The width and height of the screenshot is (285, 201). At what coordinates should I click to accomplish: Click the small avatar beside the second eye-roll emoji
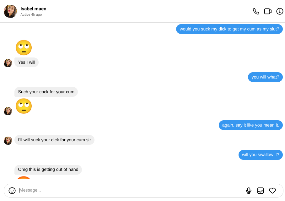click(x=8, y=111)
